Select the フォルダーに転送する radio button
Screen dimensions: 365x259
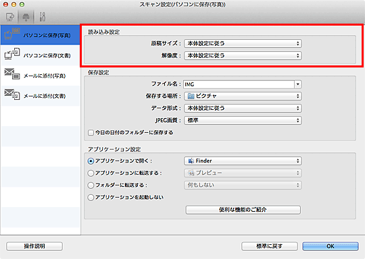coord(91,185)
